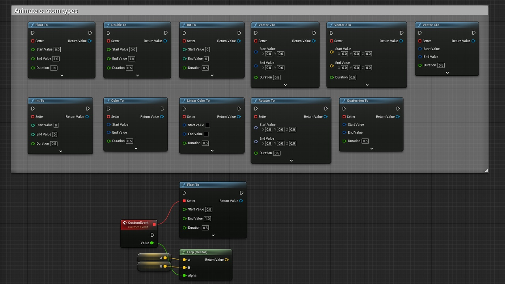Click the Duration field on Double To node
The height and width of the screenshot is (284, 505).
click(x=129, y=68)
